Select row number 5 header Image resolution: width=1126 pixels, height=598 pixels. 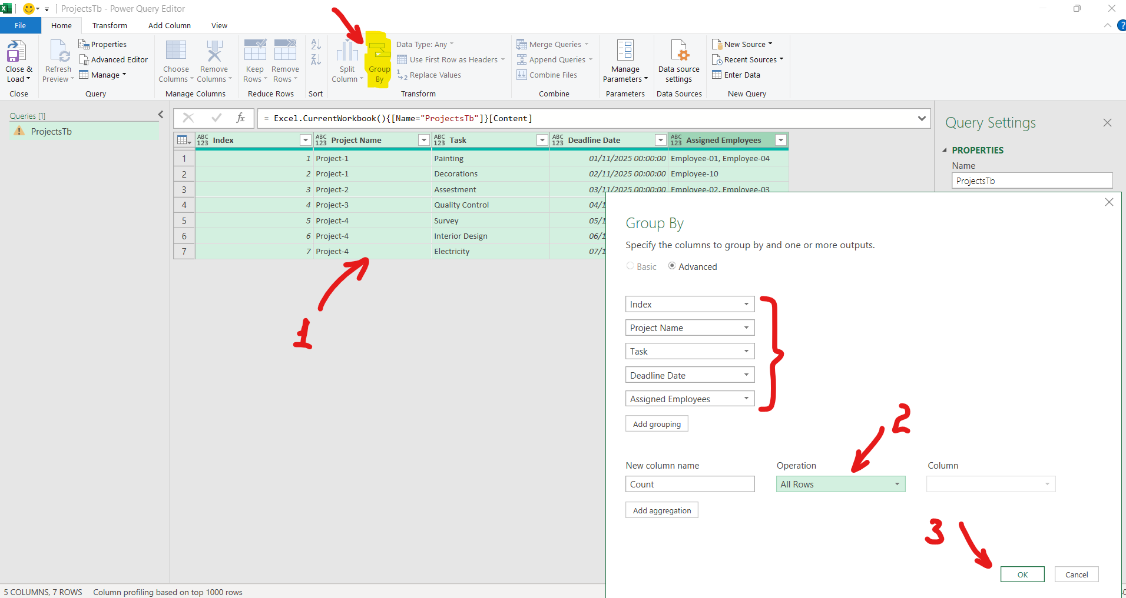pos(184,221)
